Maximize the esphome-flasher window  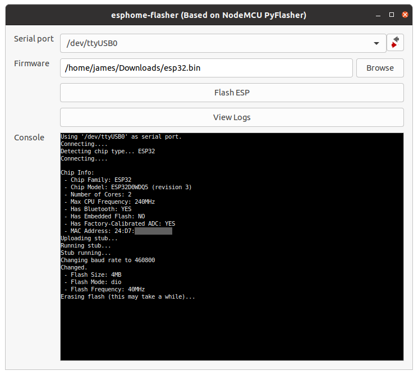tap(391, 15)
